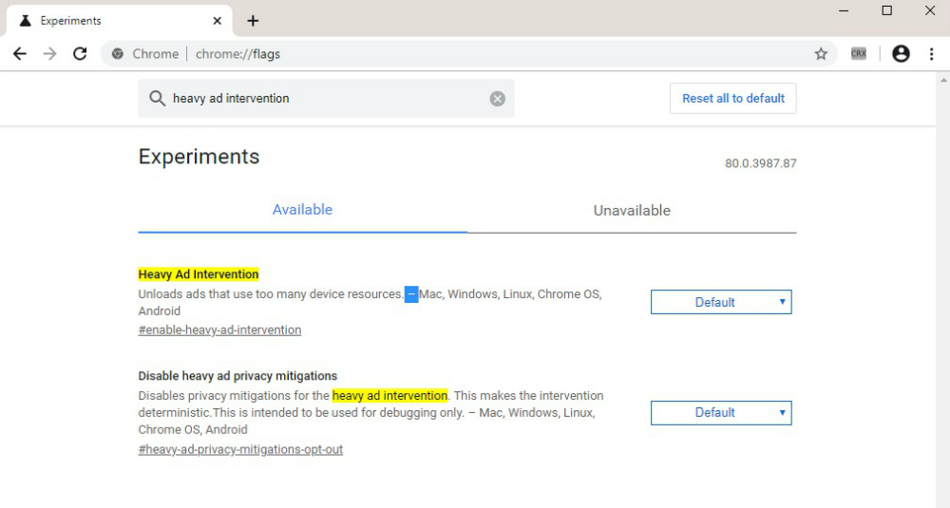Click the scrollbar up arrow
This screenshot has width=950, height=508.
click(943, 80)
